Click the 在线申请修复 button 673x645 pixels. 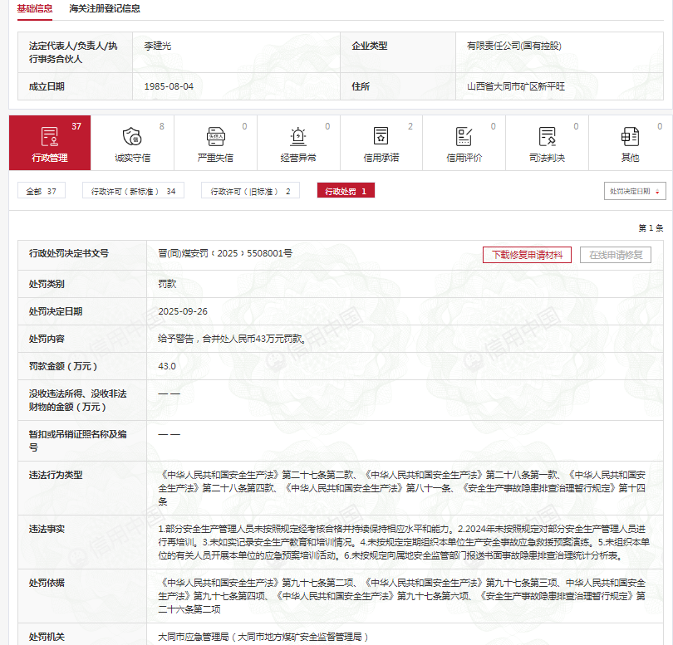(x=616, y=255)
